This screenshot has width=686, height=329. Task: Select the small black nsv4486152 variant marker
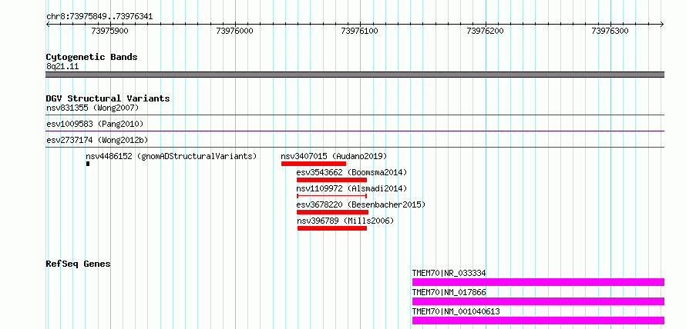click(x=88, y=164)
